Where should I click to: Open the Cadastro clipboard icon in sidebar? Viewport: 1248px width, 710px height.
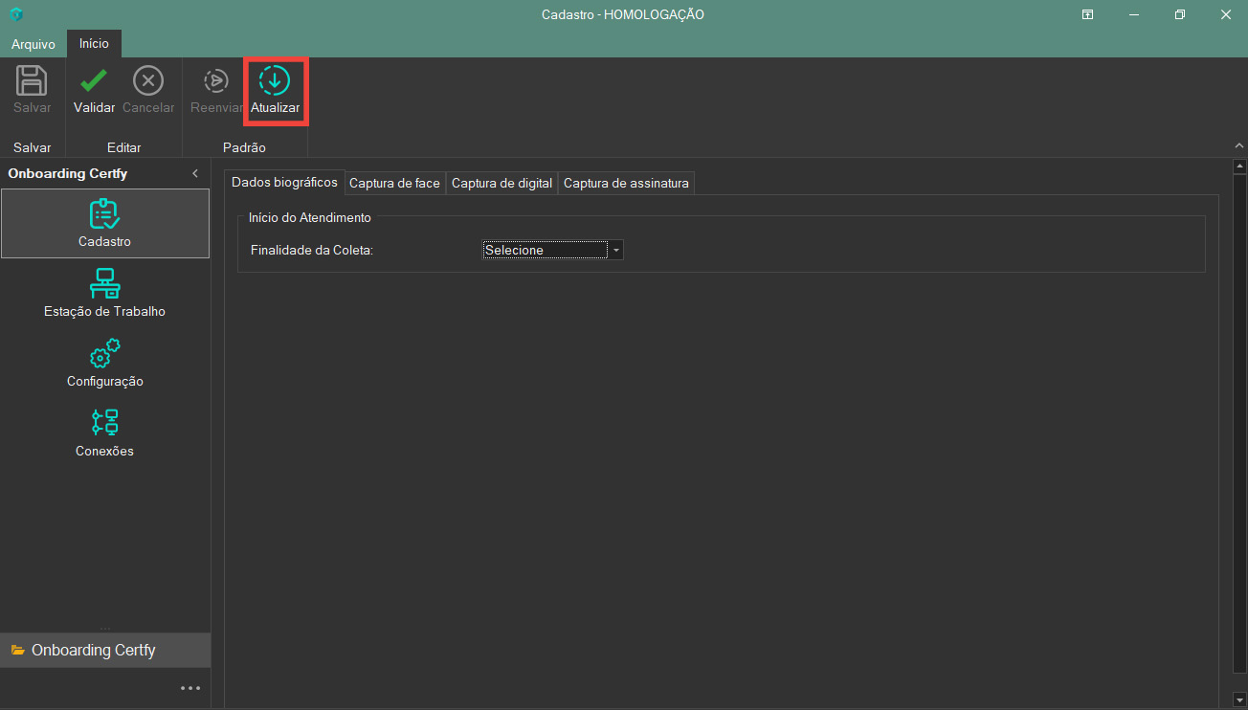104,214
